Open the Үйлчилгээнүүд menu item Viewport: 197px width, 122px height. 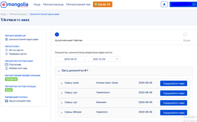coord(53,4)
